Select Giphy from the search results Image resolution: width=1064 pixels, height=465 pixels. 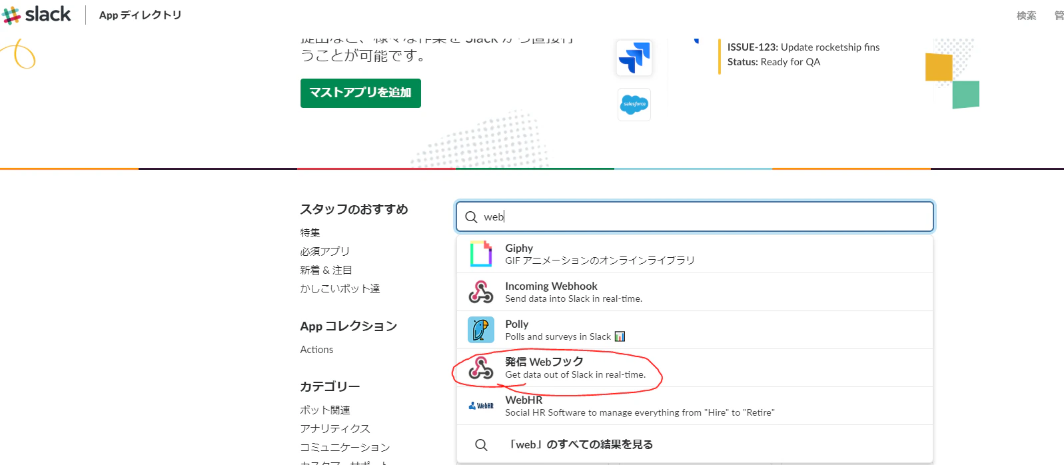[x=694, y=254]
